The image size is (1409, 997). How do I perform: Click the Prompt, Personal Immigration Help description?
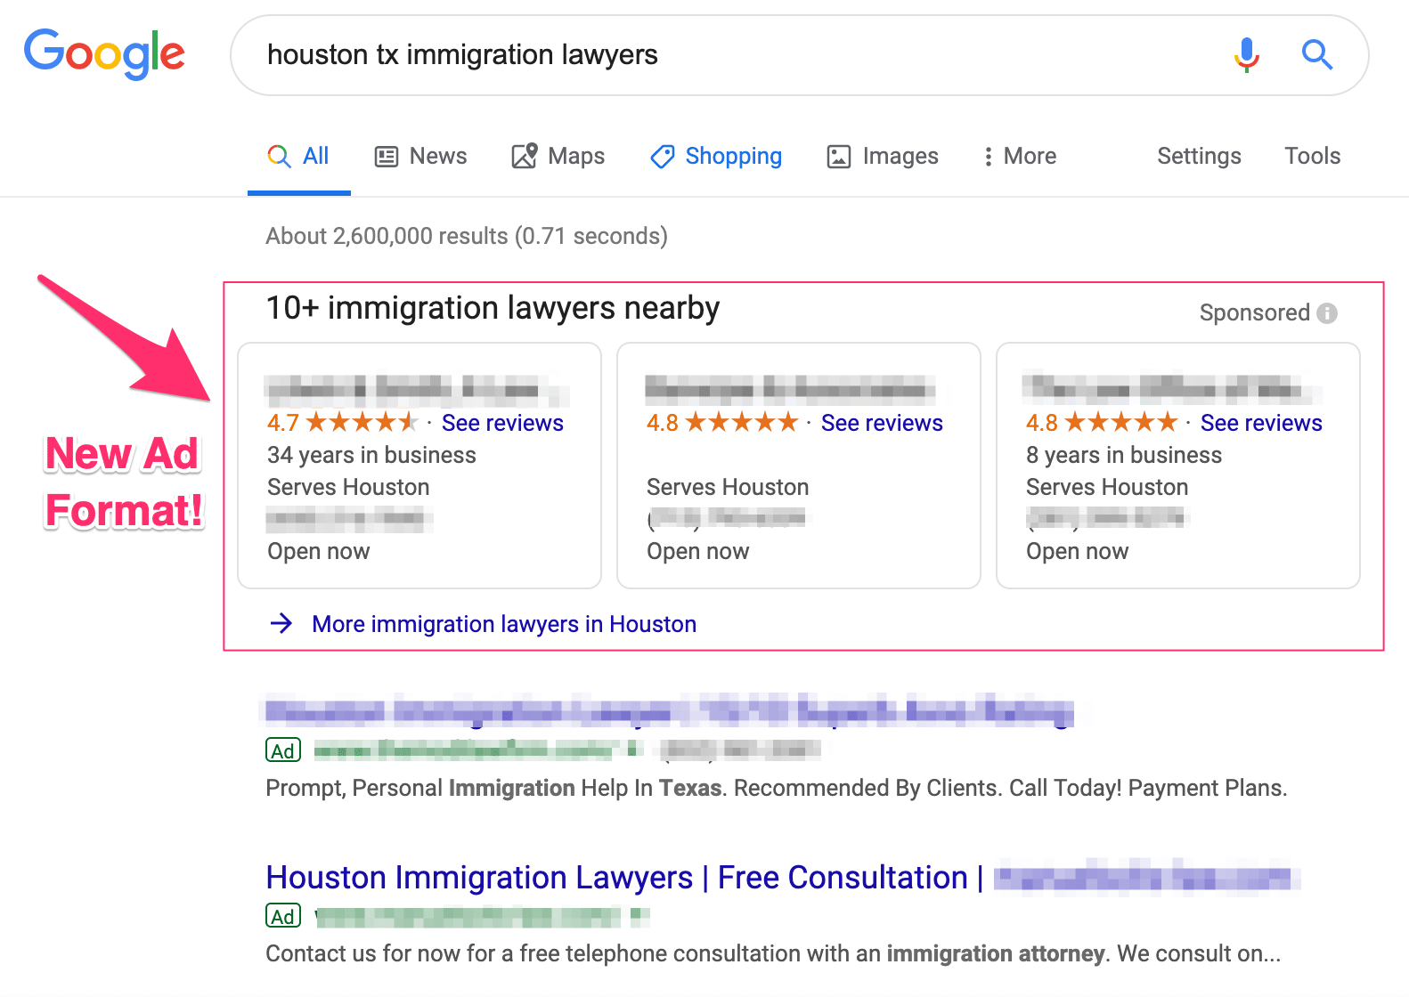777,789
